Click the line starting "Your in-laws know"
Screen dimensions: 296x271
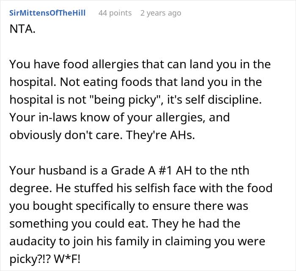[119, 117]
